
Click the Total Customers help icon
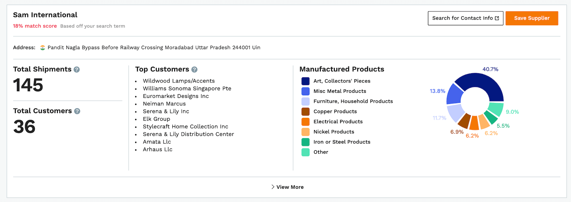pos(77,111)
